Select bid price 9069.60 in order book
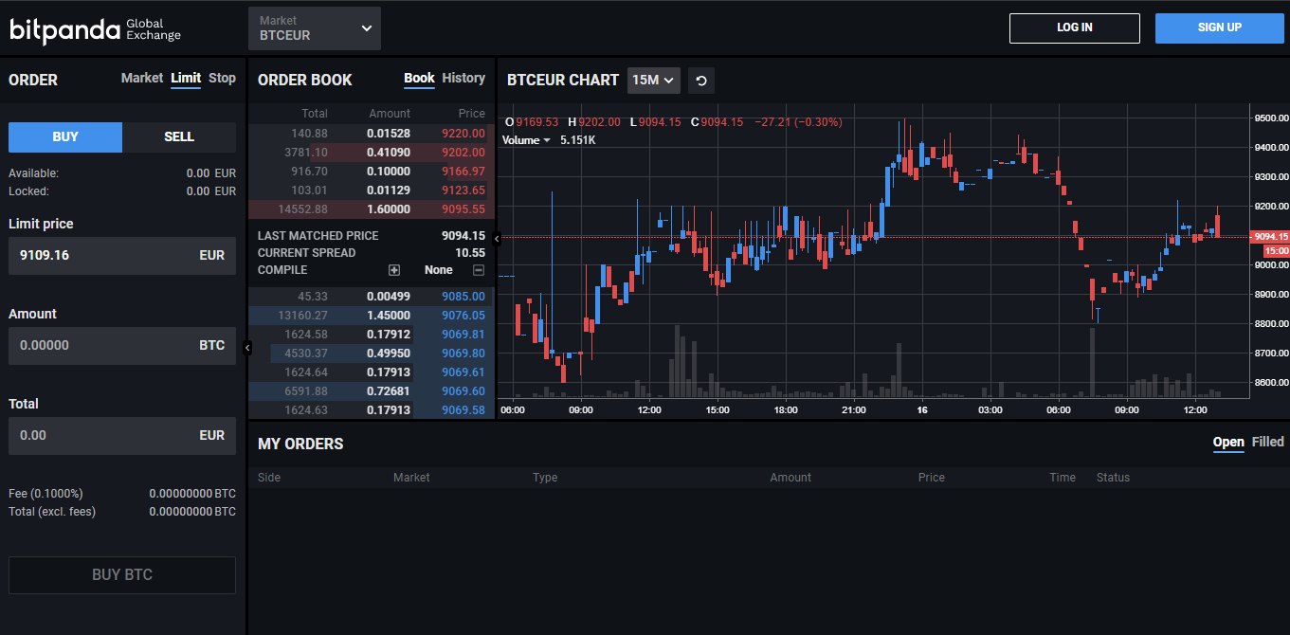The height and width of the screenshot is (635, 1290). click(463, 391)
